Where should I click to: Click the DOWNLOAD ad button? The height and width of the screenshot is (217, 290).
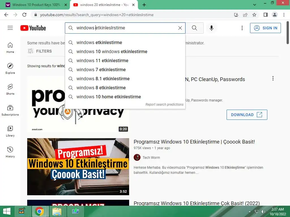247,115
